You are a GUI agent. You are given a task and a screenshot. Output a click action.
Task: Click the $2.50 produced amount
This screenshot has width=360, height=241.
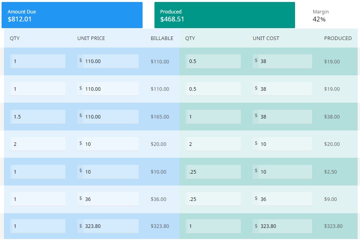coord(330,172)
